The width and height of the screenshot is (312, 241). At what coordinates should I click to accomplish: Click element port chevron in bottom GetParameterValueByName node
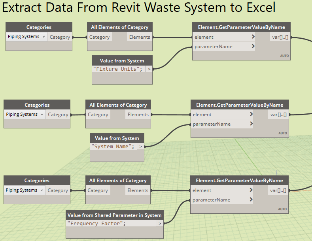pyautogui.click(x=251, y=190)
